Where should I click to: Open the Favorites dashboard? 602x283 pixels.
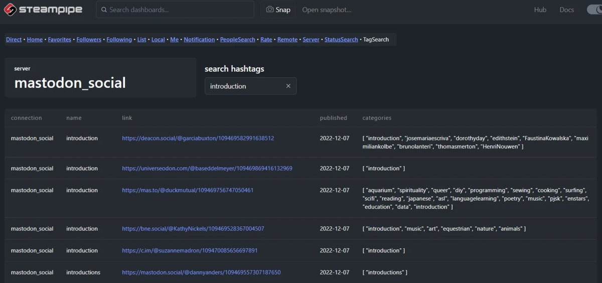point(59,40)
